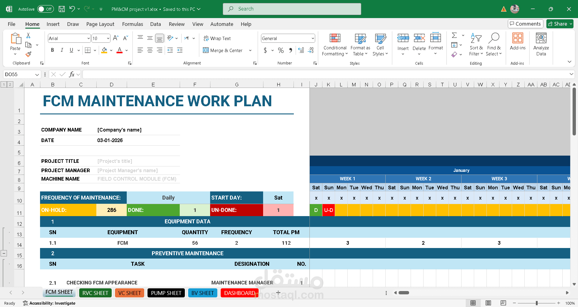
Task: Click the AutoSum sigma icon
Action: pyautogui.click(x=454, y=36)
